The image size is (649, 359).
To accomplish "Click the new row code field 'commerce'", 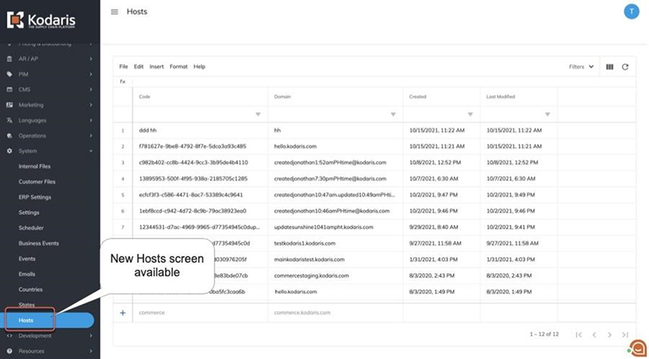I will [200, 313].
